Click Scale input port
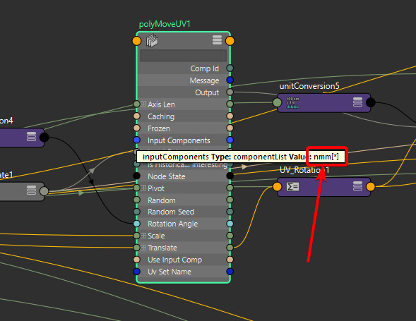This screenshot has width=416, height=321. click(x=136, y=236)
